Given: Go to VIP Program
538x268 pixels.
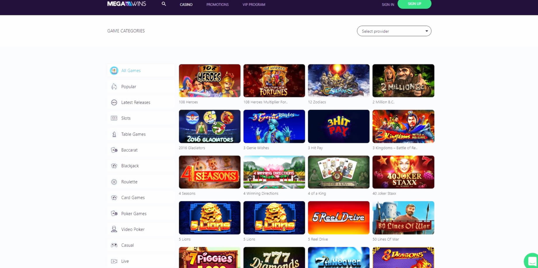Looking at the screenshot, I should (254, 4).
